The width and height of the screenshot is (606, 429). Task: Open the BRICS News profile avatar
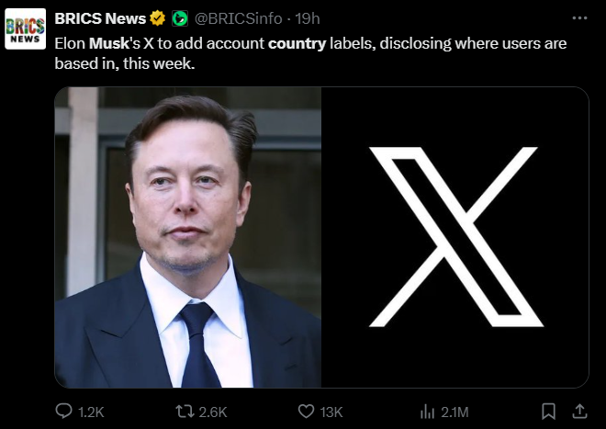click(25, 29)
